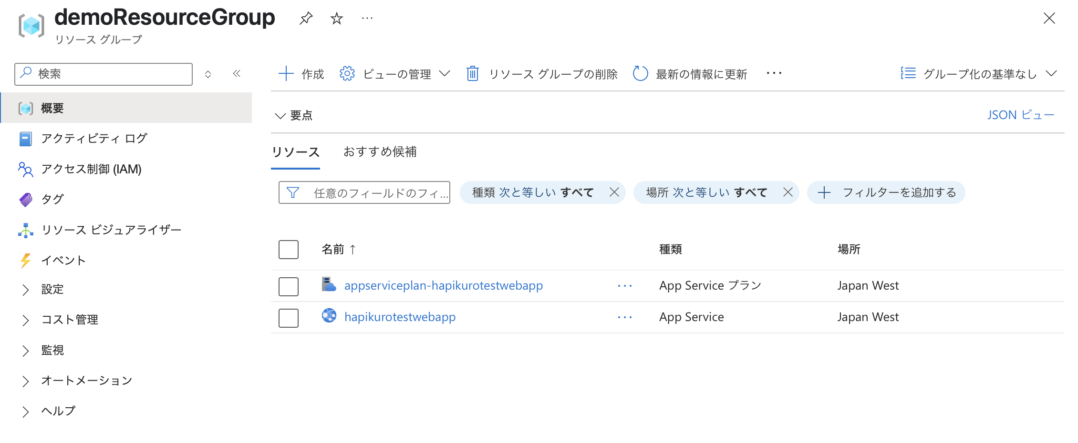Viewport: 1078px width, 443px height.
Task: Sort by the 場所 column header
Action: point(849,249)
